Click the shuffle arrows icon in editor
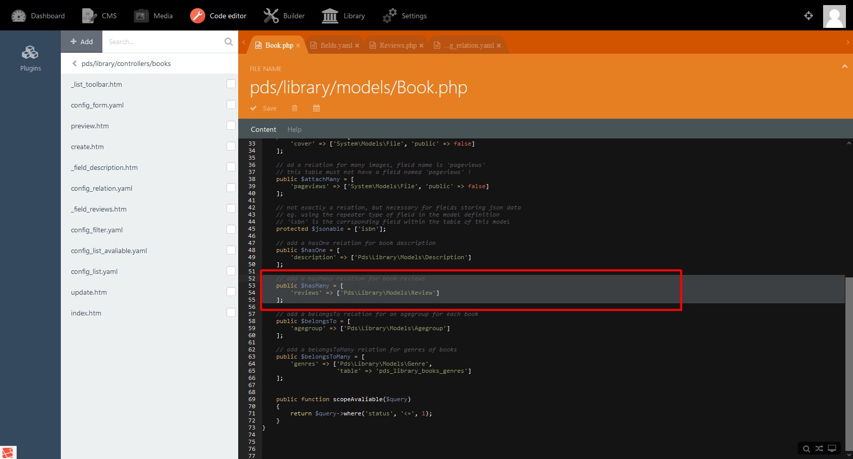The image size is (853, 459). click(819, 448)
